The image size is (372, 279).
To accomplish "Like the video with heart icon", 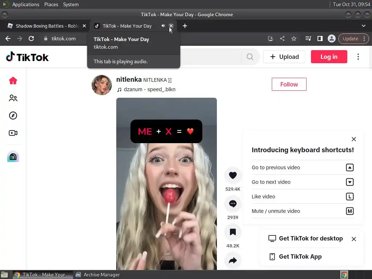I will pos(233,175).
